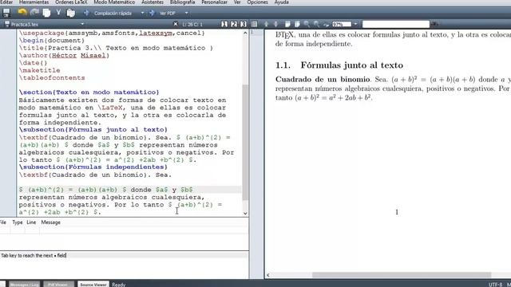Open the Órdenes LaTeX menu
This screenshot has height=287, width=511.
(71, 2)
